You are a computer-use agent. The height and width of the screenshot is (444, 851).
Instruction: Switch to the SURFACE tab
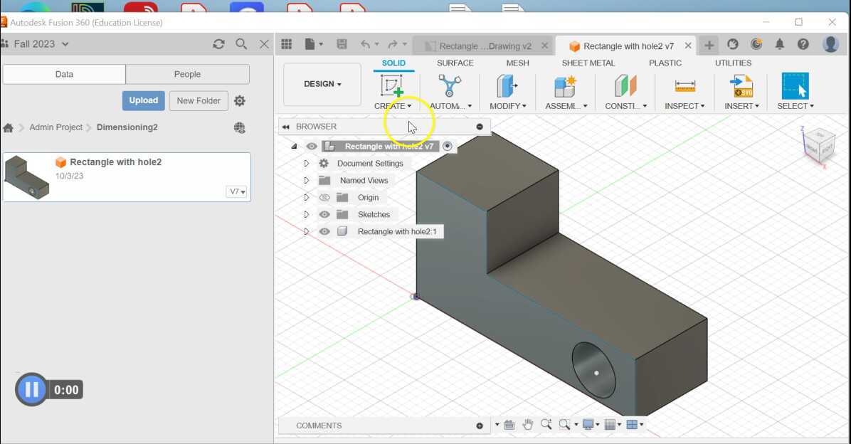(x=455, y=63)
